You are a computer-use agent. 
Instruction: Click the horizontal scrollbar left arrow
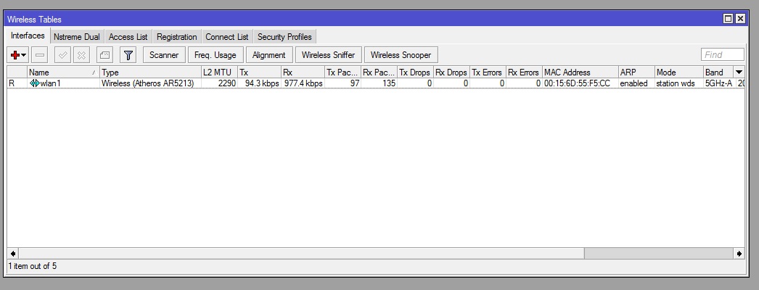(x=13, y=253)
